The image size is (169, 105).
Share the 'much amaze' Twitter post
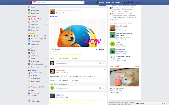tap(75, 80)
